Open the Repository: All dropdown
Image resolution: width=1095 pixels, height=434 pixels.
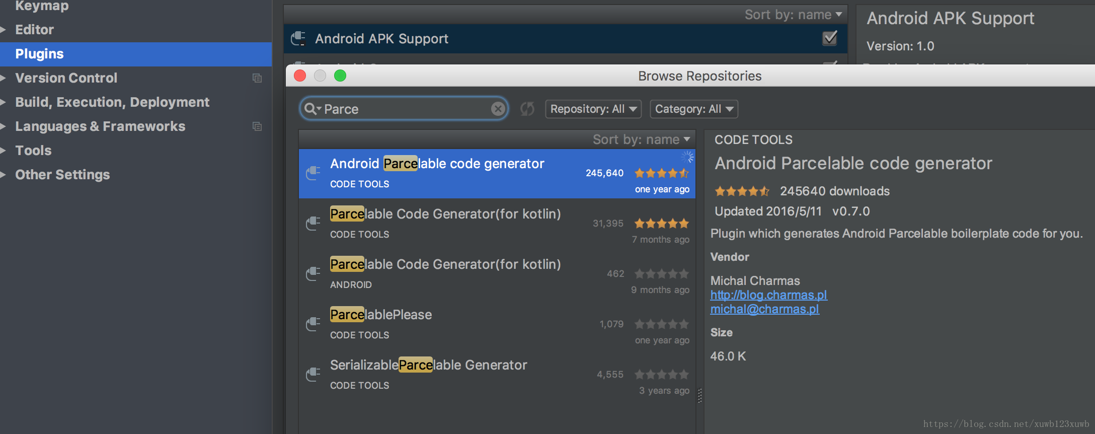click(x=593, y=109)
